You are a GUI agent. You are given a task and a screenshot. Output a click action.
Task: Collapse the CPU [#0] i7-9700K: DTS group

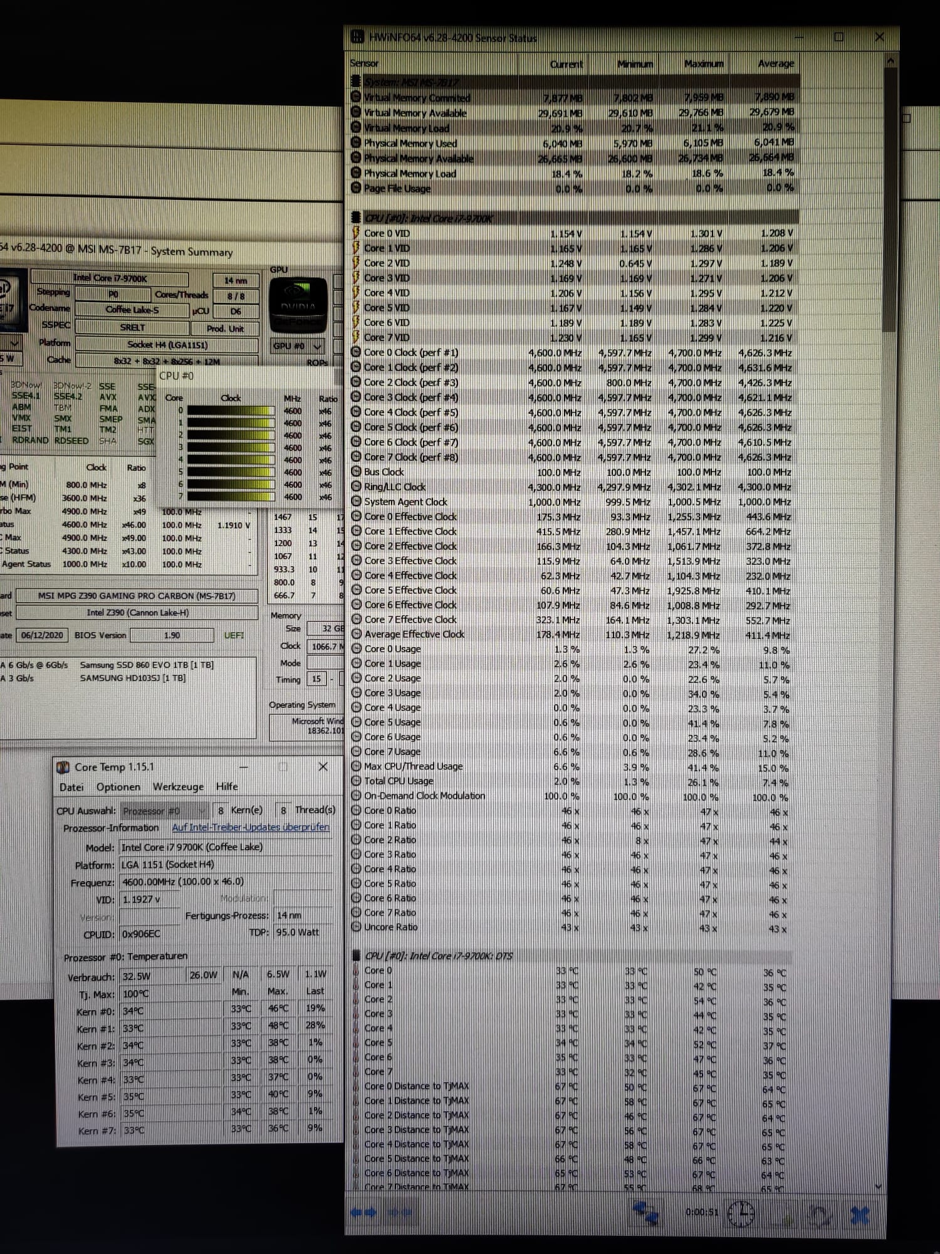356,956
